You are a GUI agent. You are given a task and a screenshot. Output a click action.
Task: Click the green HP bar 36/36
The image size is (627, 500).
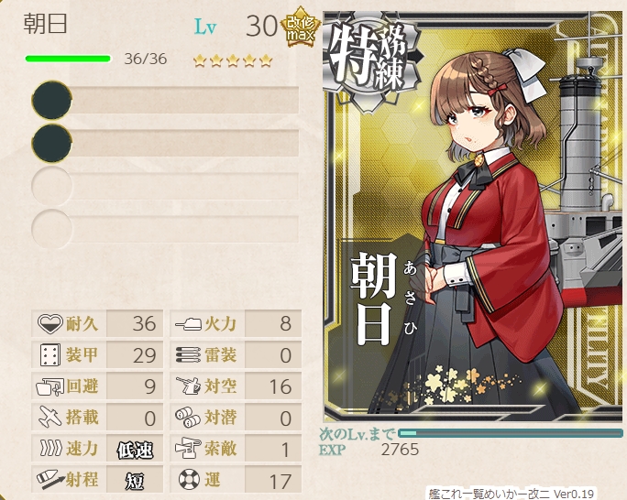(x=68, y=59)
